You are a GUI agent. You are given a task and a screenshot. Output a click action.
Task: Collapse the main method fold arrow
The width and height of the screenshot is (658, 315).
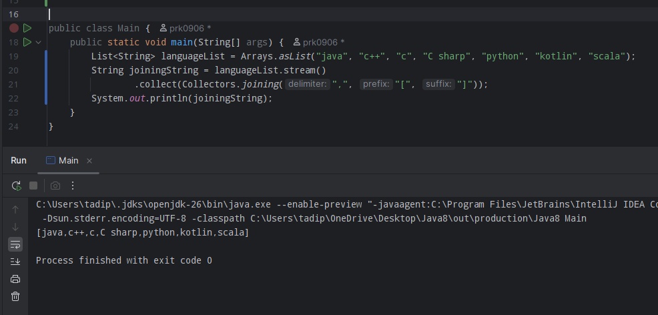[x=38, y=42]
